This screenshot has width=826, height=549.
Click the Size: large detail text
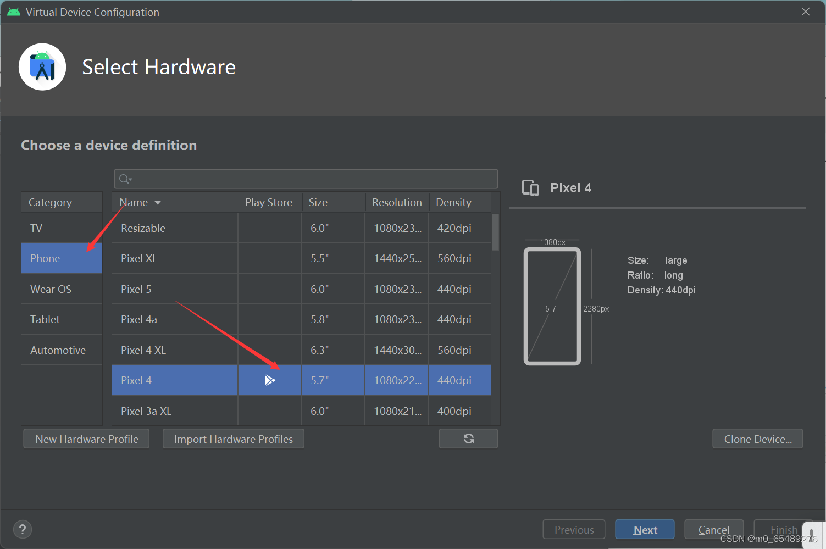coord(657,260)
